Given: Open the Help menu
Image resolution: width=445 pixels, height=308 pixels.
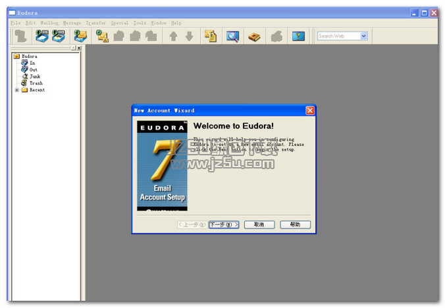Looking at the screenshot, I should 176,22.
